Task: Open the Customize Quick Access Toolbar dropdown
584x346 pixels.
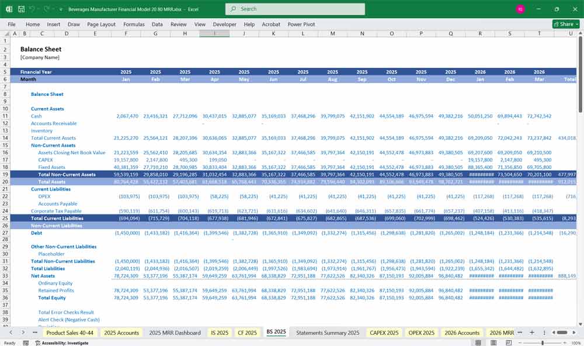Action: pos(60,9)
